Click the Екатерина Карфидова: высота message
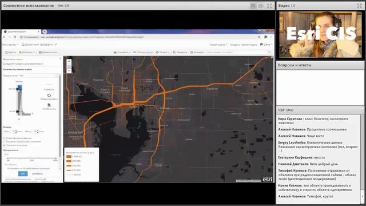Screen dimensions: 366x206 (x=301, y=157)
